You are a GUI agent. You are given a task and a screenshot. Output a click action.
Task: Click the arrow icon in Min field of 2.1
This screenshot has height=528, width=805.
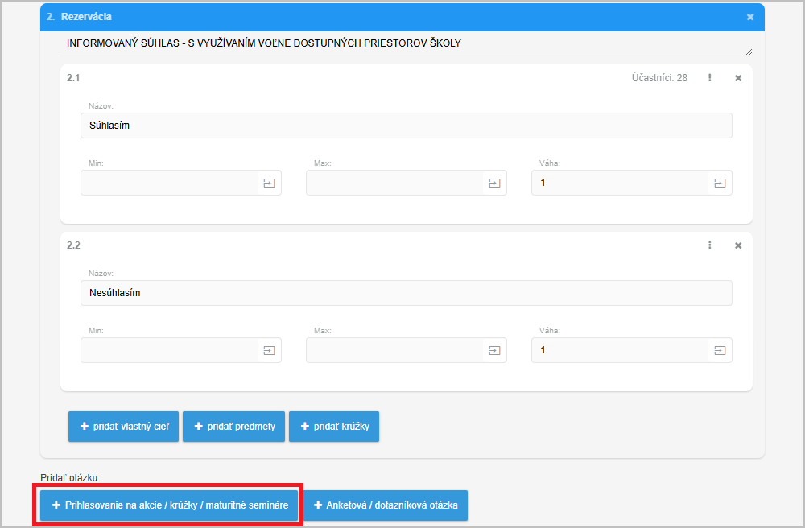click(x=269, y=183)
